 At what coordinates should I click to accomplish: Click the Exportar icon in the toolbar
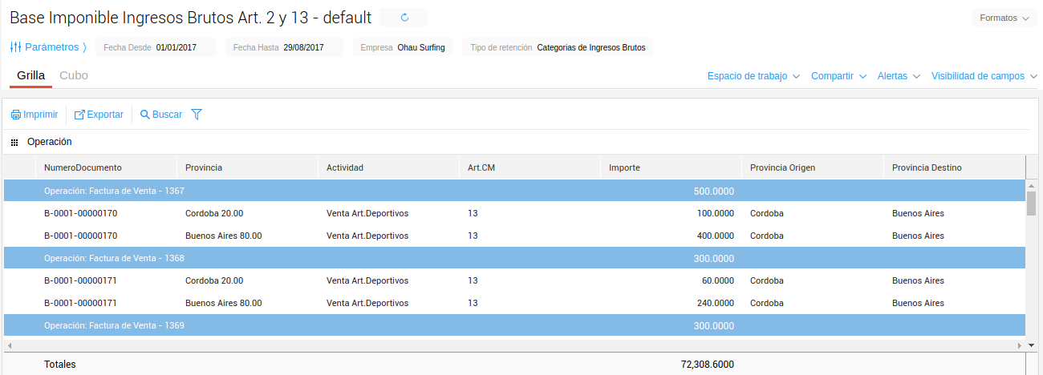pyautogui.click(x=79, y=115)
